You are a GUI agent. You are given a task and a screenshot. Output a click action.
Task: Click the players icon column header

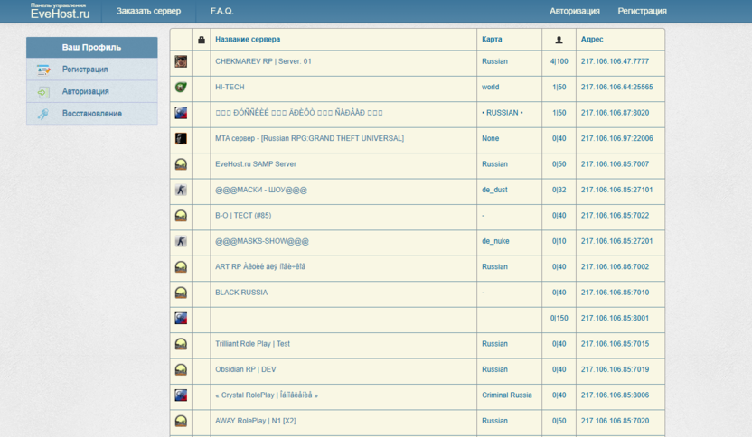coord(559,40)
